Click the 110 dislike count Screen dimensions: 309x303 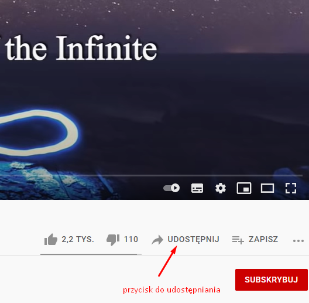coord(131,239)
